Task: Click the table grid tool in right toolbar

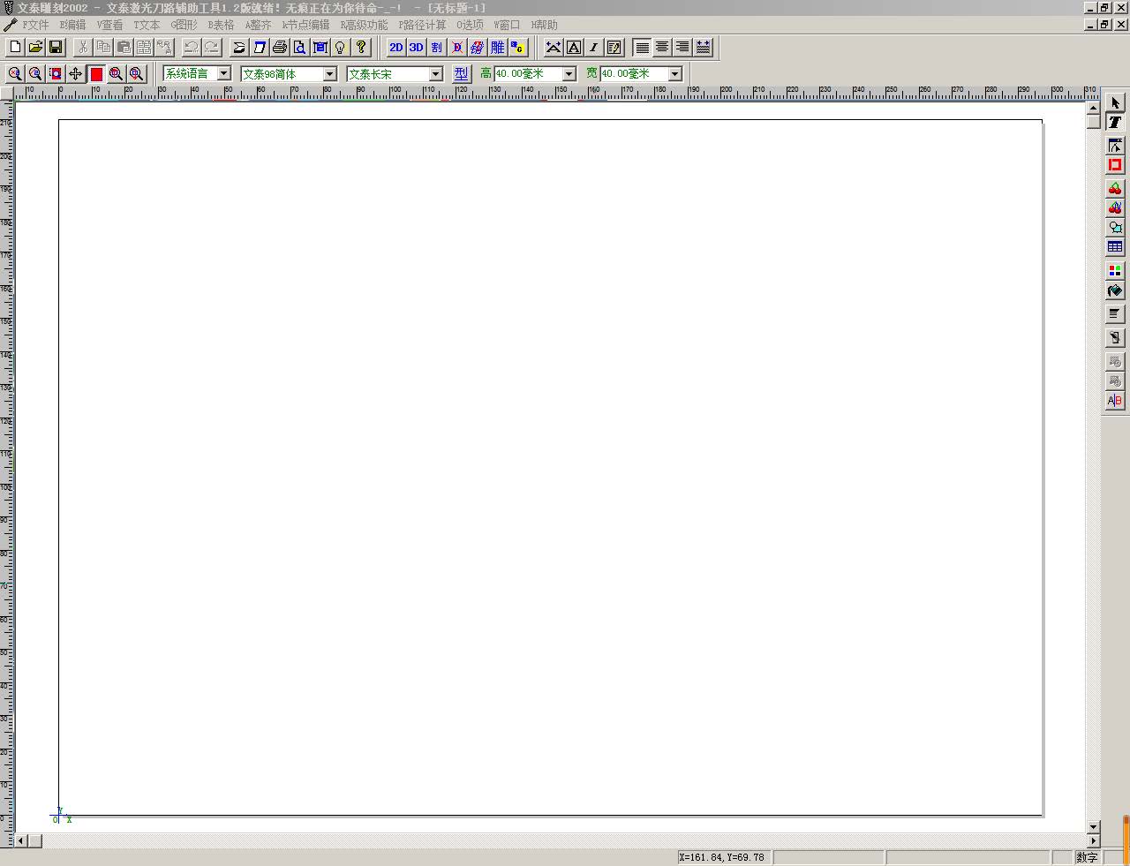Action: (x=1115, y=247)
